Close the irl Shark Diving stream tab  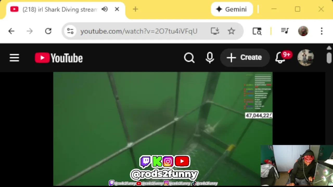[x=117, y=9]
